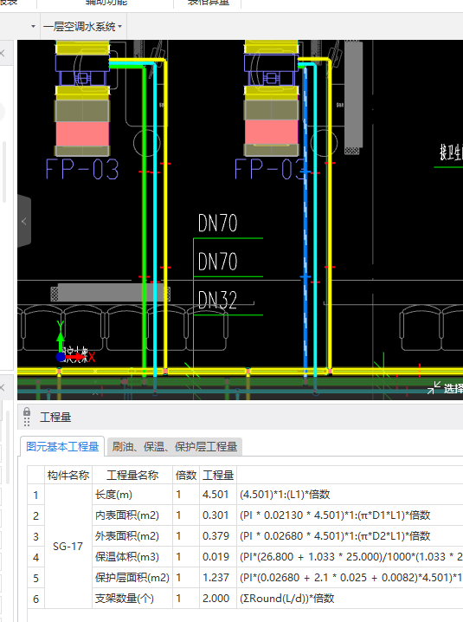
Task: Select the 保护层面积(m2) row
Action: pyautogui.click(x=245, y=578)
